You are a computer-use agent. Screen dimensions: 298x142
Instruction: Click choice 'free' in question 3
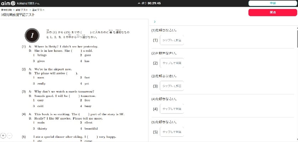(x=87, y=100)
